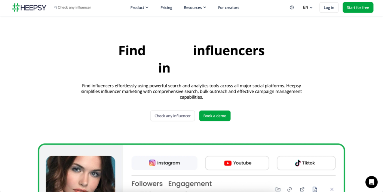
Task: Click the Book a demo button
Action: coord(215,116)
